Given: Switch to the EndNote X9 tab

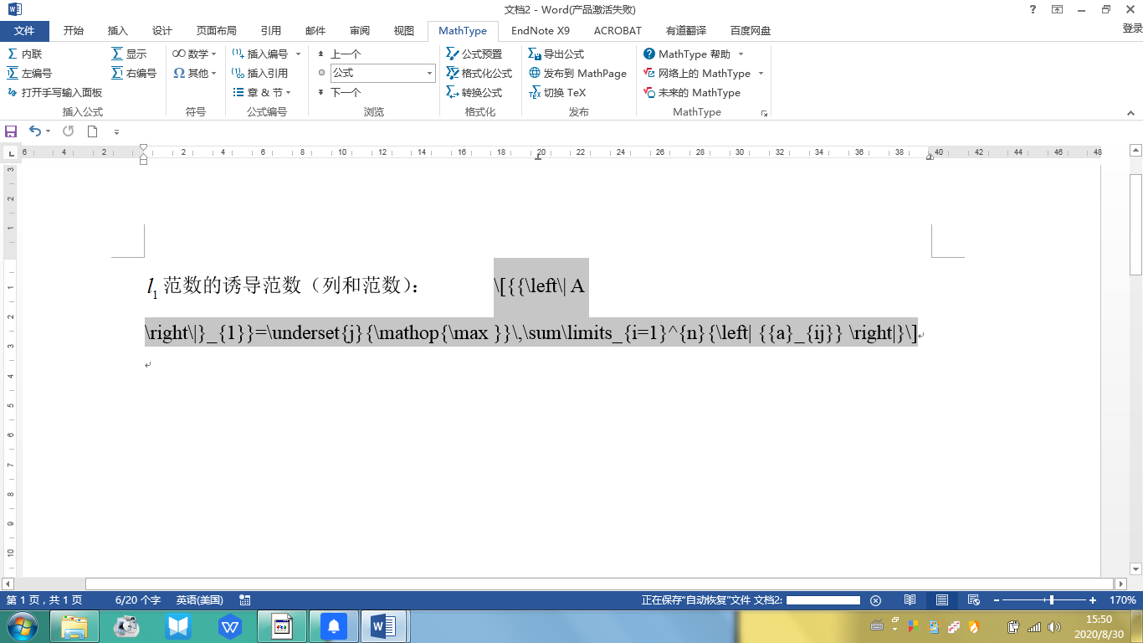Looking at the screenshot, I should 541,31.
